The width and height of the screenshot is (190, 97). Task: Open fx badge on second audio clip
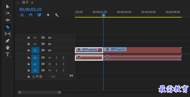(107, 57)
